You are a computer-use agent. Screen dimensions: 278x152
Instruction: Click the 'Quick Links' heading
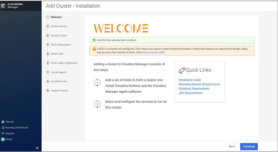click(198, 70)
